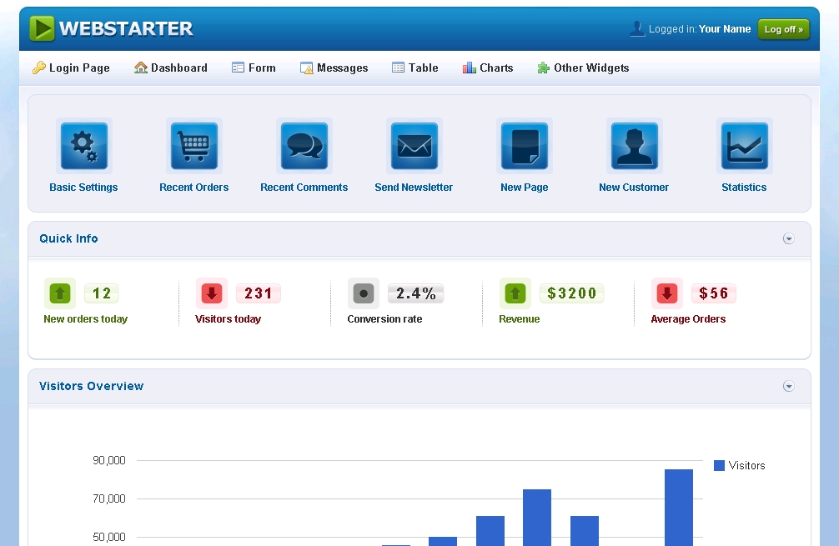
Task: Open the Recent Comments speech bubble icon
Action: pos(304,147)
